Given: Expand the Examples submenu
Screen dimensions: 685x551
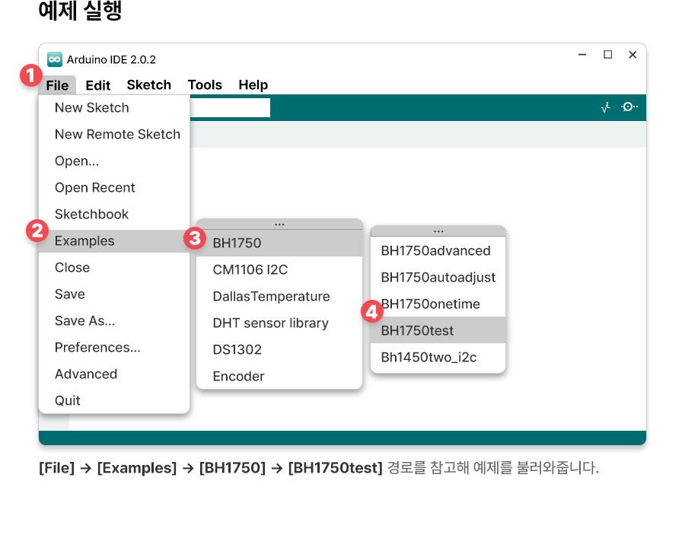Looking at the screenshot, I should pos(84,241).
